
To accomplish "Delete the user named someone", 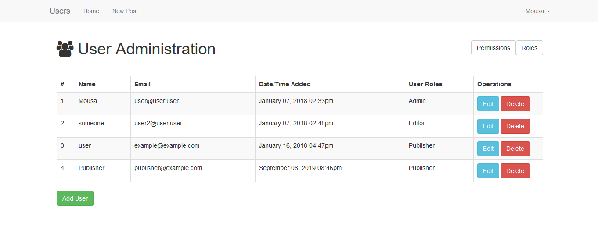I will point(515,126).
